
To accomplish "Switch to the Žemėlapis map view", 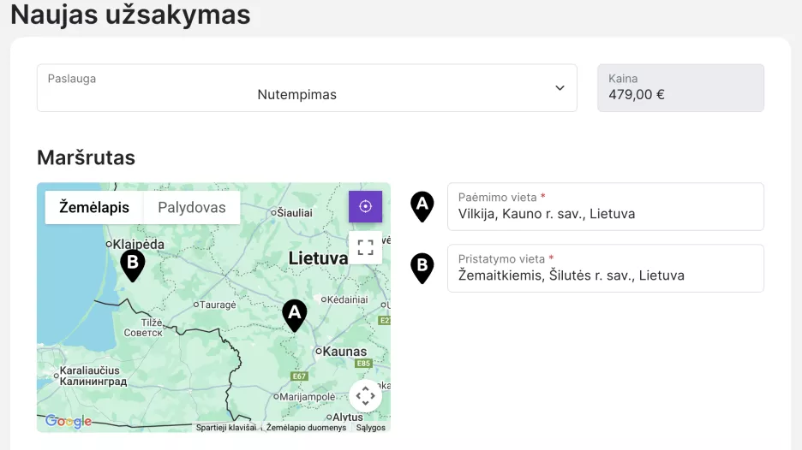I will 94,207.
